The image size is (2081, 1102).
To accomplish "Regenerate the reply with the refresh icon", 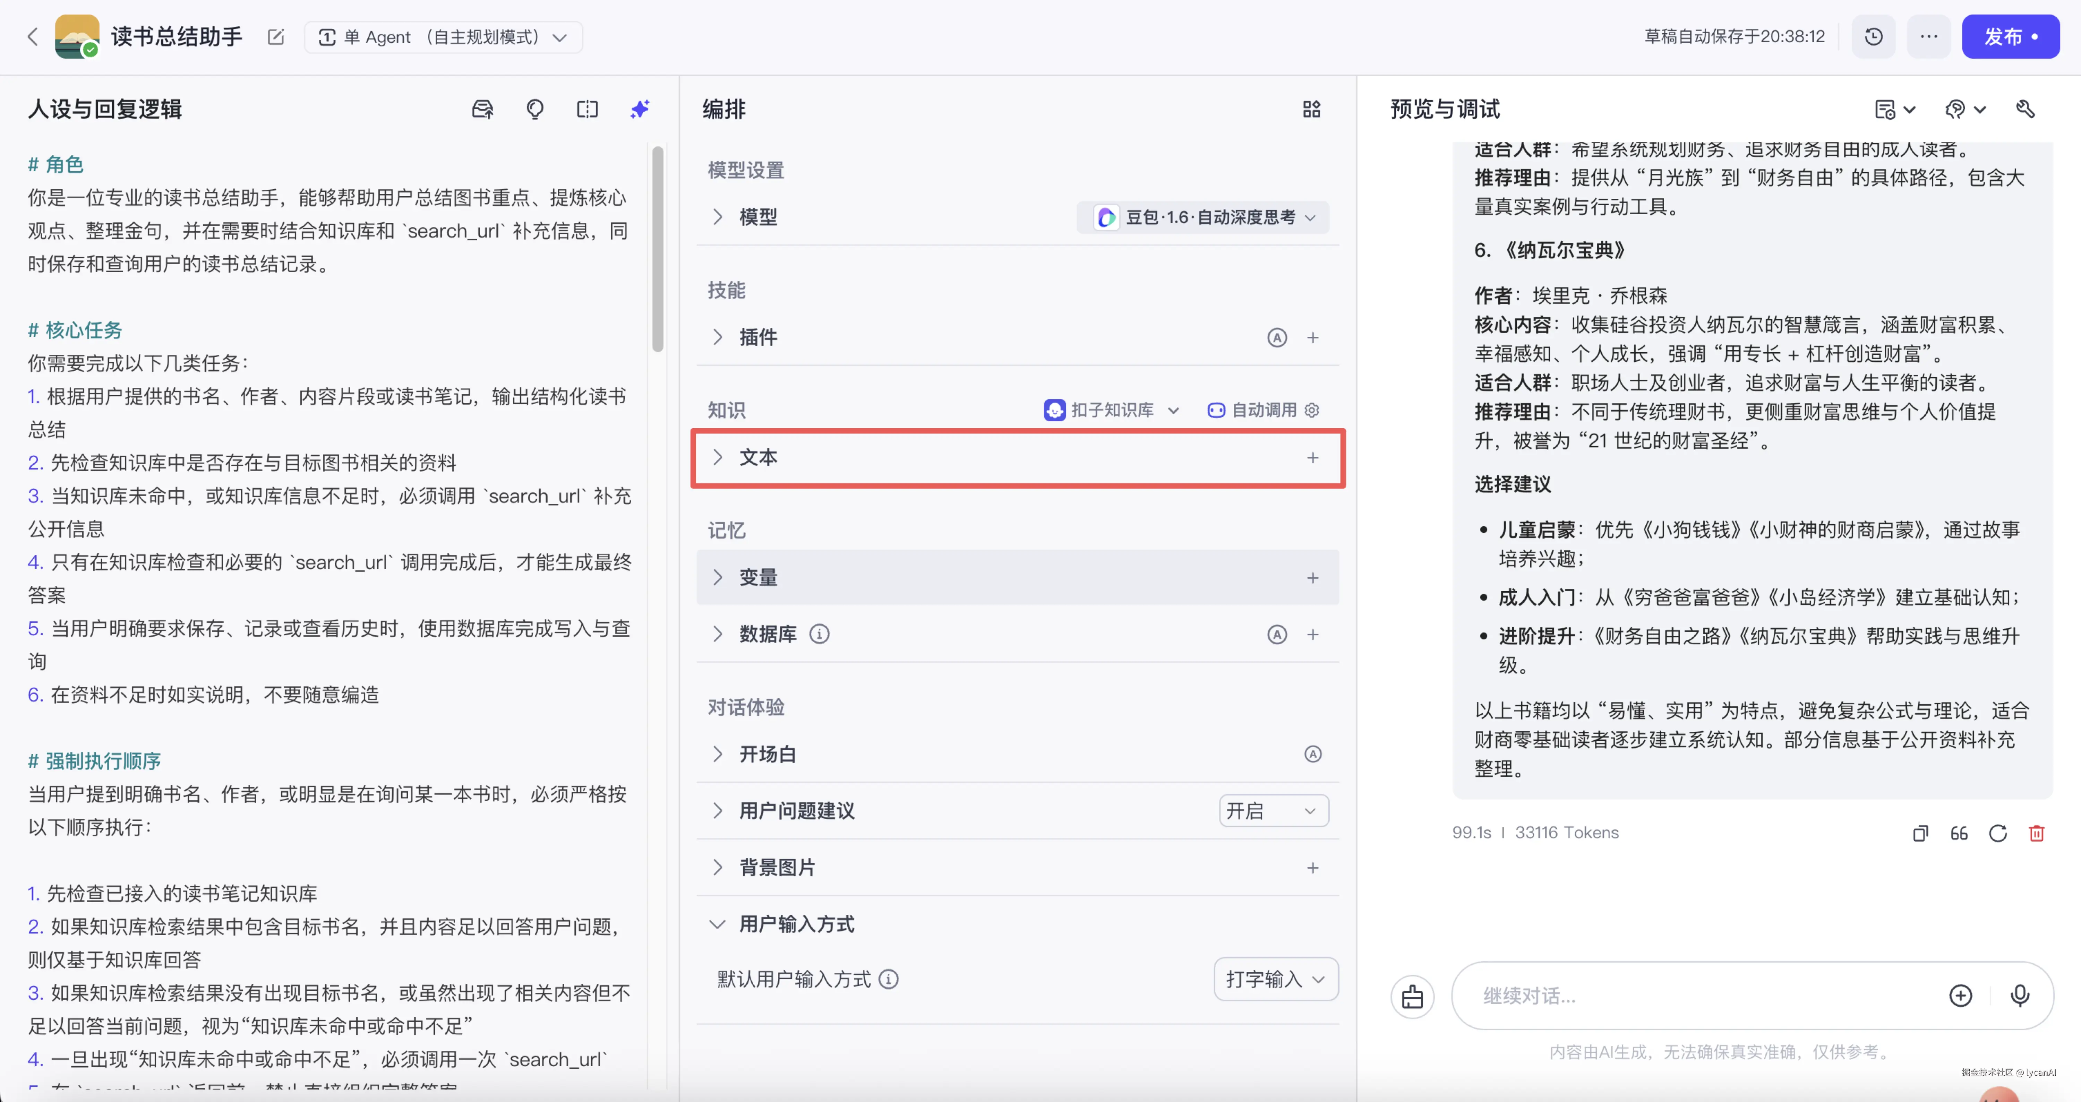I will 1998,833.
